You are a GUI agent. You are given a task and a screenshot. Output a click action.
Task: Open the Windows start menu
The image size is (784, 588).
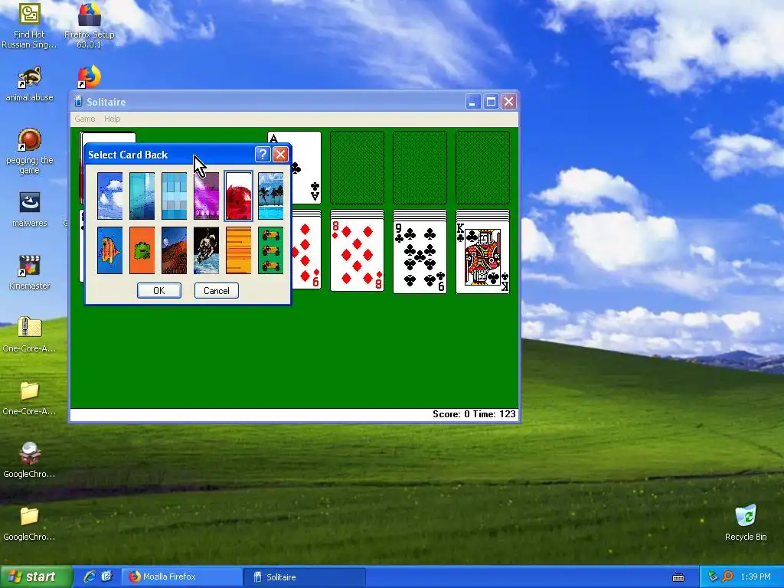pyautogui.click(x=35, y=577)
